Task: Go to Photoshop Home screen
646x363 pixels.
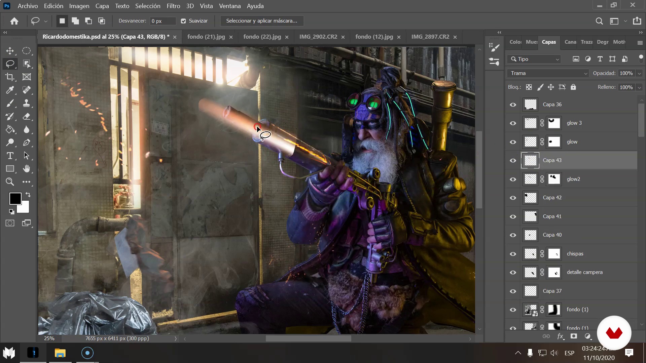Action: 14,21
